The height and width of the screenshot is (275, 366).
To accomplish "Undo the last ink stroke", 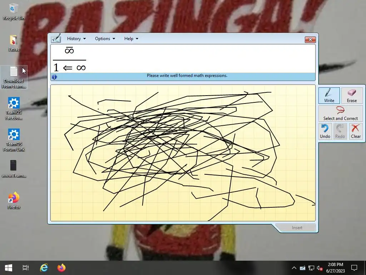I will point(325,131).
